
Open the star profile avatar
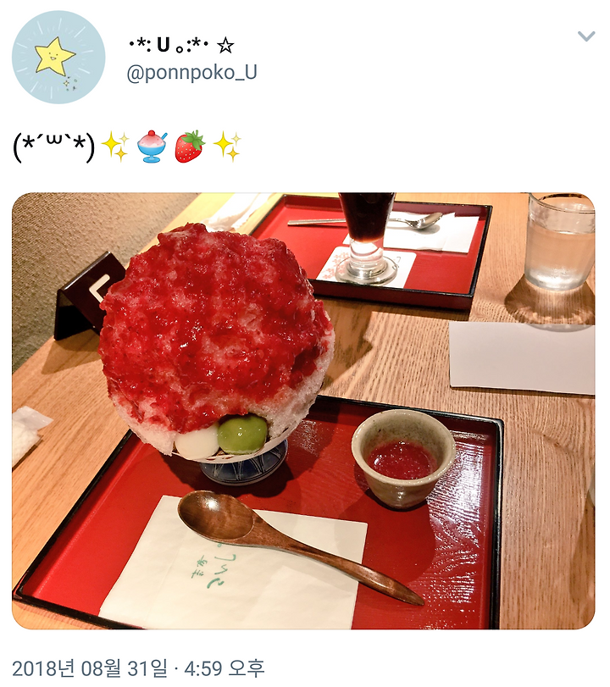click(58, 58)
